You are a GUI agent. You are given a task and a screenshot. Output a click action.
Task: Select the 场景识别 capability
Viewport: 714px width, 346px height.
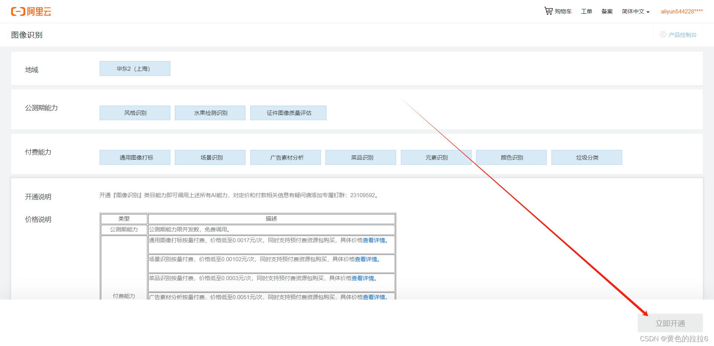(210, 157)
